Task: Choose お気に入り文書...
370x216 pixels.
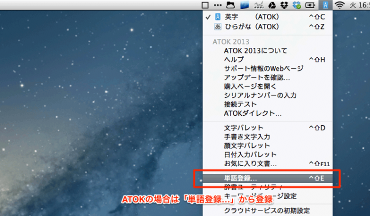Action: (x=267, y=164)
